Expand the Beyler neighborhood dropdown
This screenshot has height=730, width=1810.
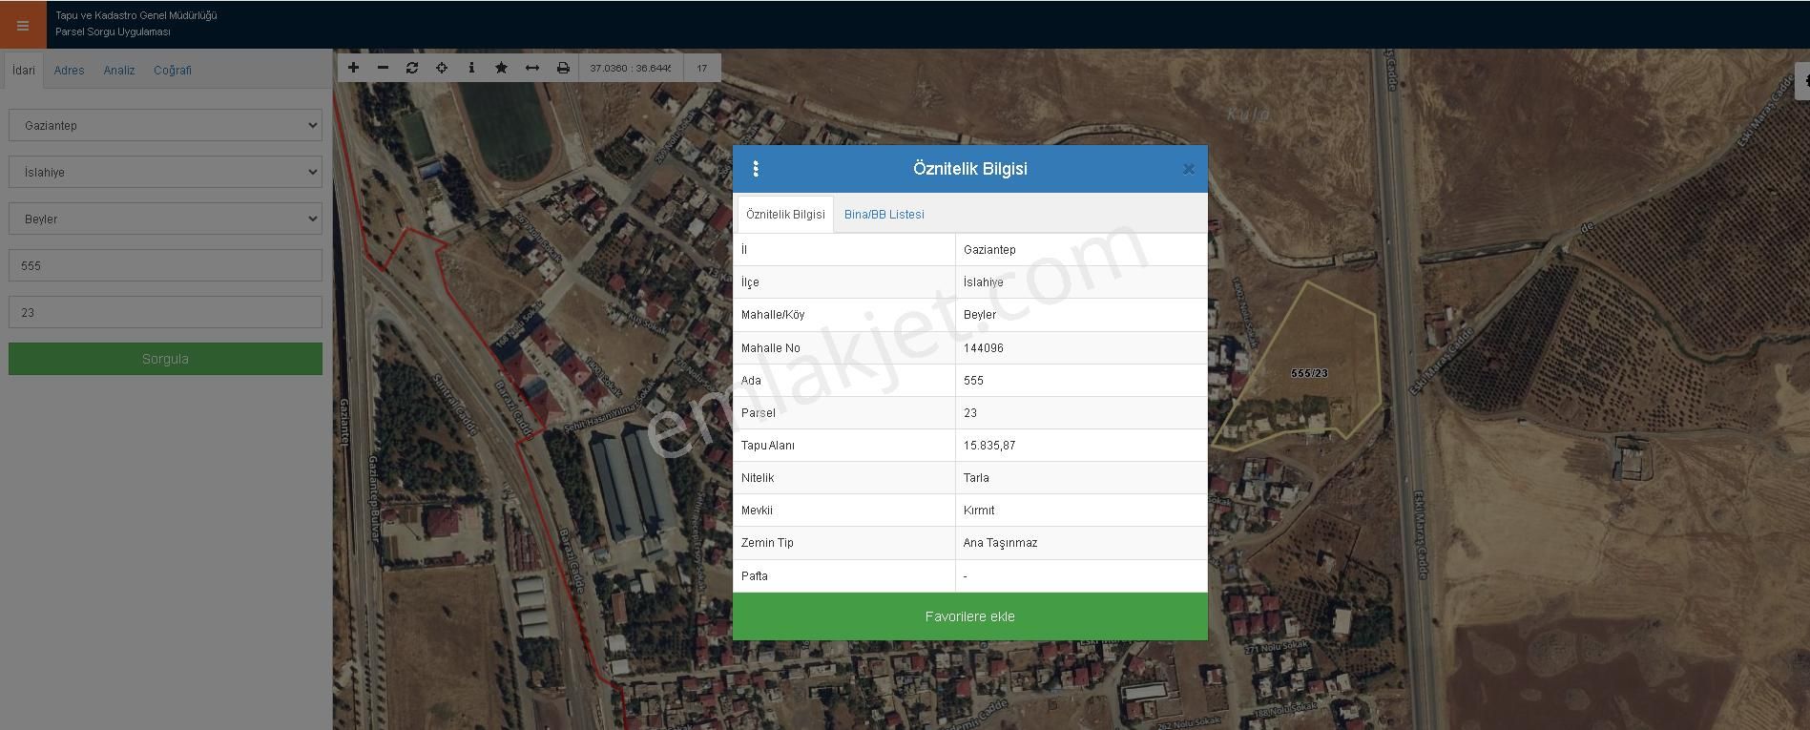point(165,219)
